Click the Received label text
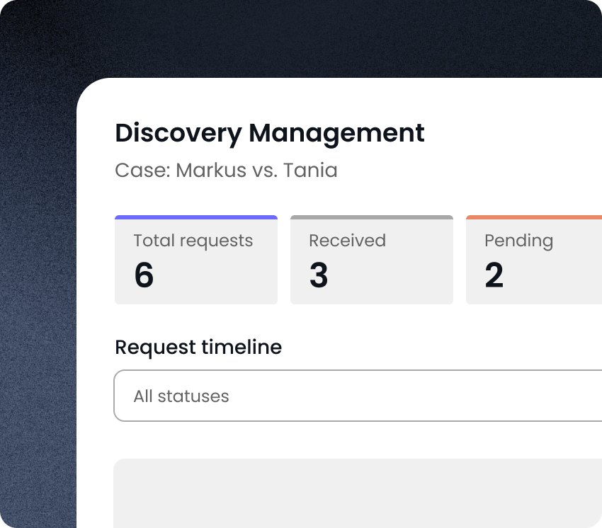602x528 pixels. pyautogui.click(x=347, y=241)
